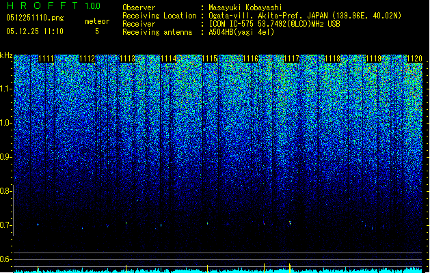Click the 0.7 frequency axis label
This screenshot has height=273, width=430.
click(x=6, y=225)
